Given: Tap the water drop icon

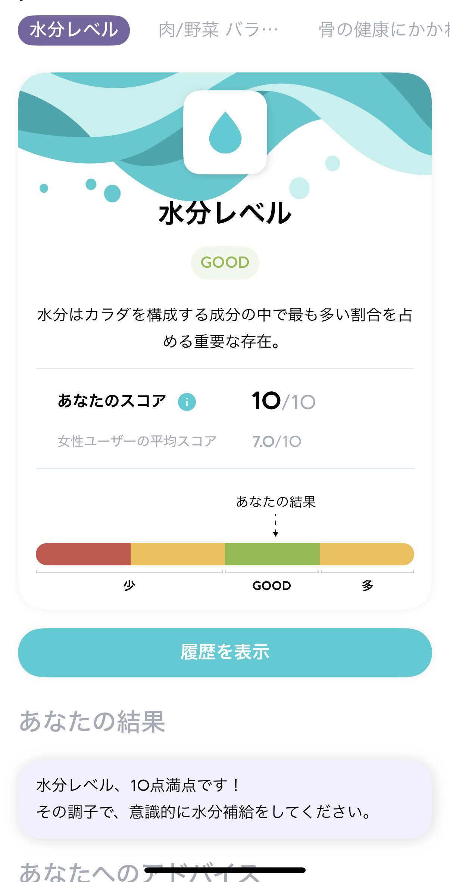Looking at the screenshot, I should pos(225,132).
